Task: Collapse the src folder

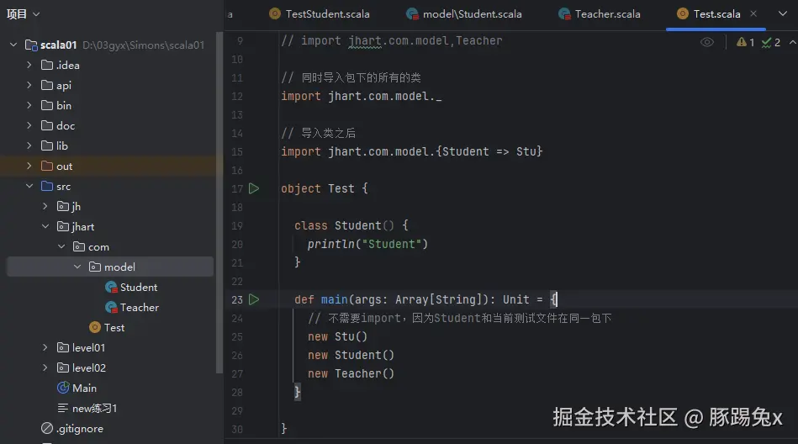Action: pos(29,187)
